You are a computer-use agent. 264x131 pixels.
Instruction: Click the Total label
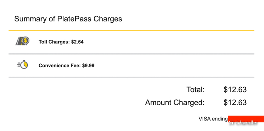[195, 90]
